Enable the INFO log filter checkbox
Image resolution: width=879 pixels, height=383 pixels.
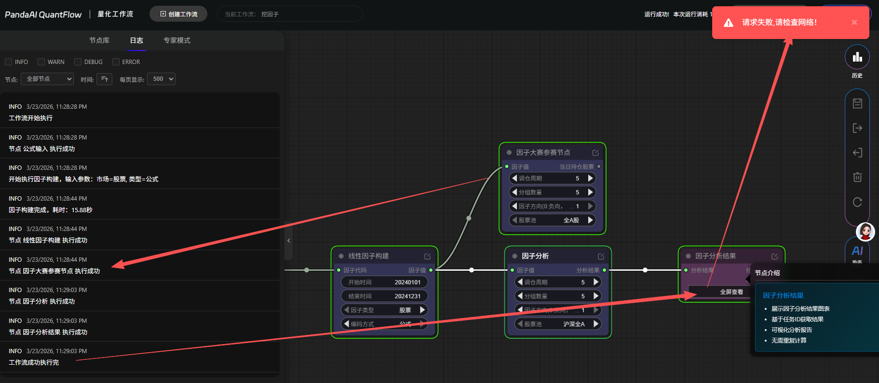pyautogui.click(x=9, y=62)
